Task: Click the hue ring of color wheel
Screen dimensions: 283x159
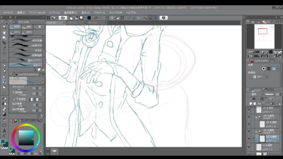Action: click(26, 125)
